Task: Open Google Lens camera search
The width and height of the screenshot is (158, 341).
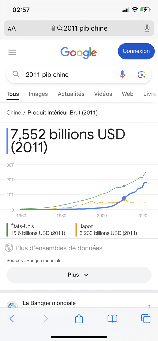Action: 142,74
